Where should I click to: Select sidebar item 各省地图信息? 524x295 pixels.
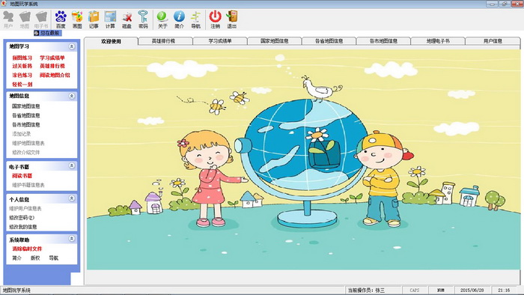click(x=25, y=115)
